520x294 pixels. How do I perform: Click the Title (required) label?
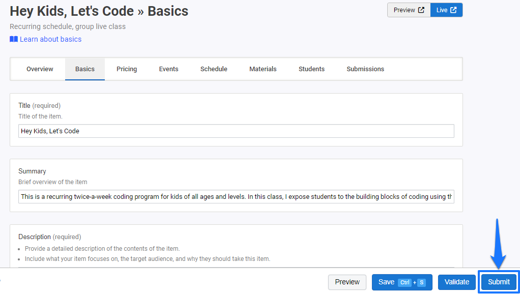pos(40,105)
